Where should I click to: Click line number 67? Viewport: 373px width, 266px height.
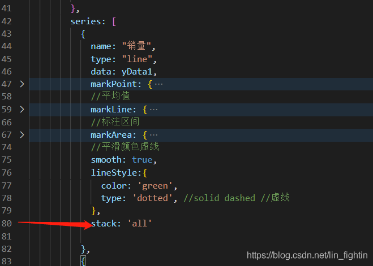click(6, 135)
